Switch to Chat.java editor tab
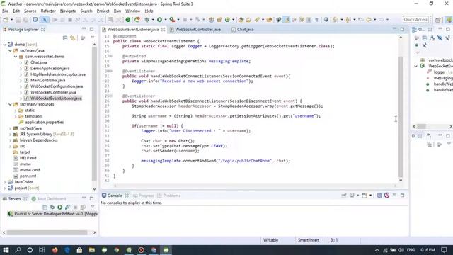This screenshot has height=255, width=453. pos(246,30)
